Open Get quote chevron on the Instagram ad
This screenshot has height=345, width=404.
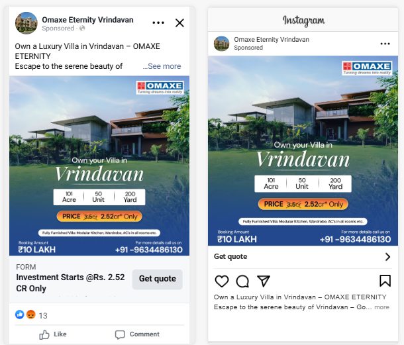click(387, 257)
